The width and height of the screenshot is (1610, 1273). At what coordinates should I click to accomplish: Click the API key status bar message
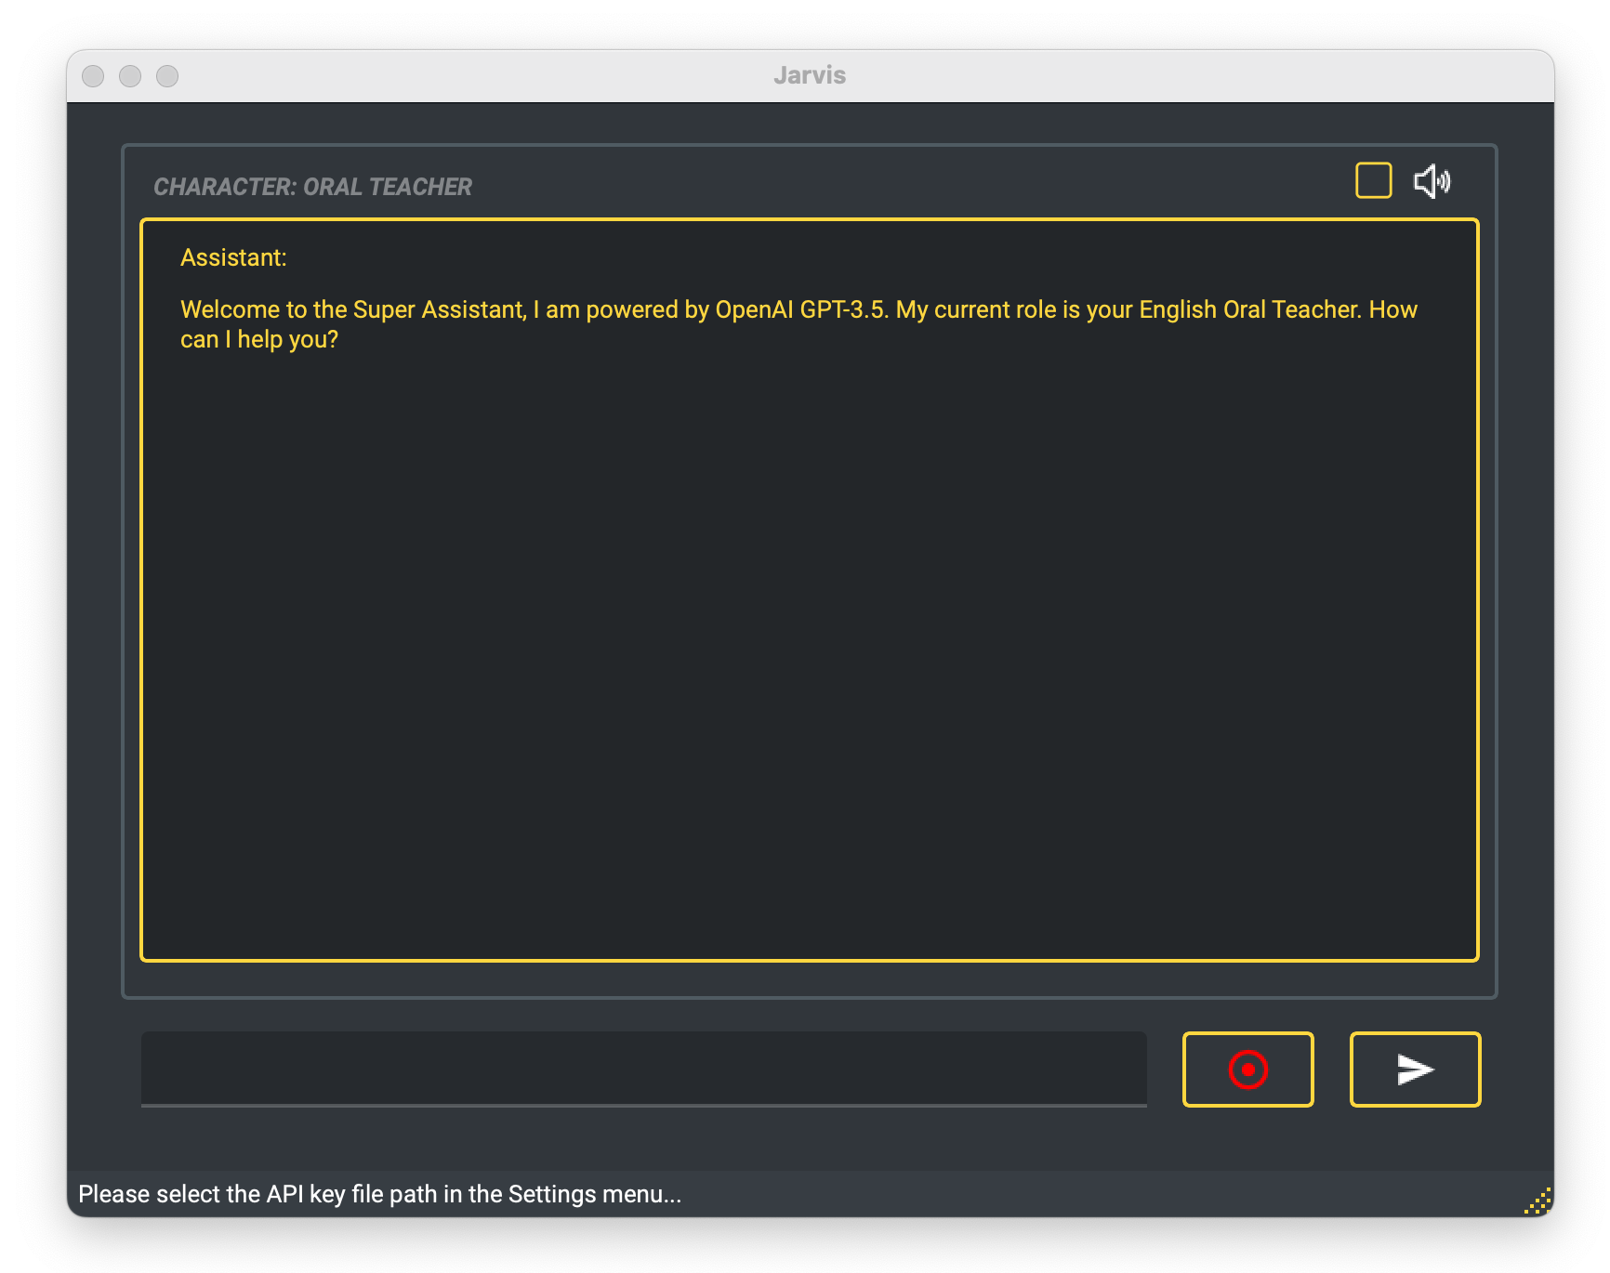click(x=379, y=1194)
